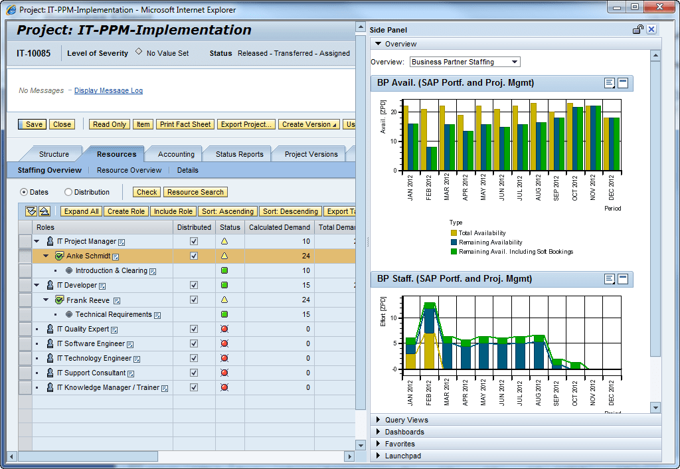Click the horizontal scrollbar below the Roles table
The width and height of the screenshot is (680, 469).
pos(86,456)
